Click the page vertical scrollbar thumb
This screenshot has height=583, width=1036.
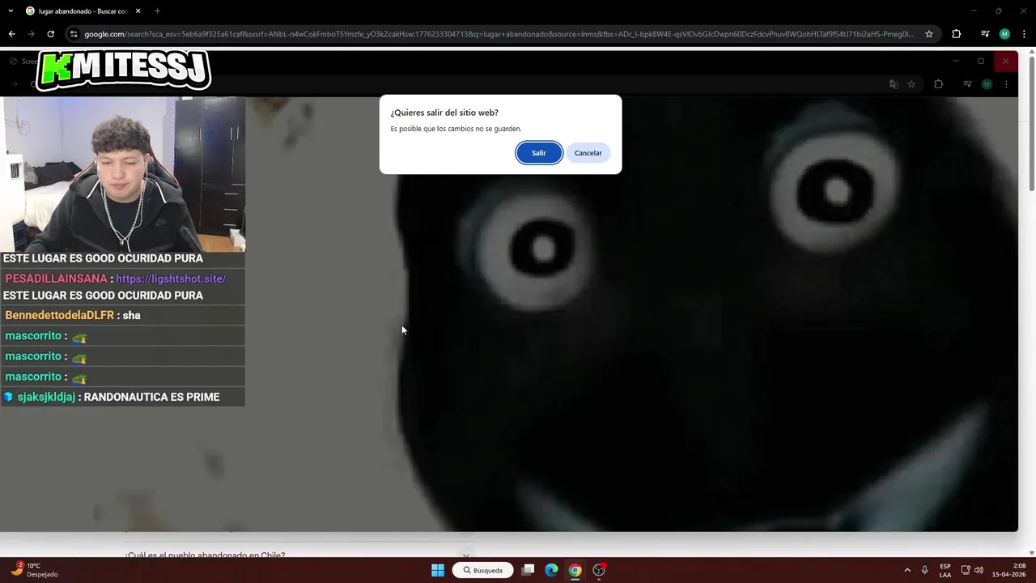tap(1031, 126)
